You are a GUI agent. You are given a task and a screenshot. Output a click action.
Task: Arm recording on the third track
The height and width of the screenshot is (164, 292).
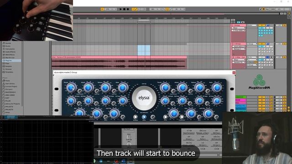(271, 57)
